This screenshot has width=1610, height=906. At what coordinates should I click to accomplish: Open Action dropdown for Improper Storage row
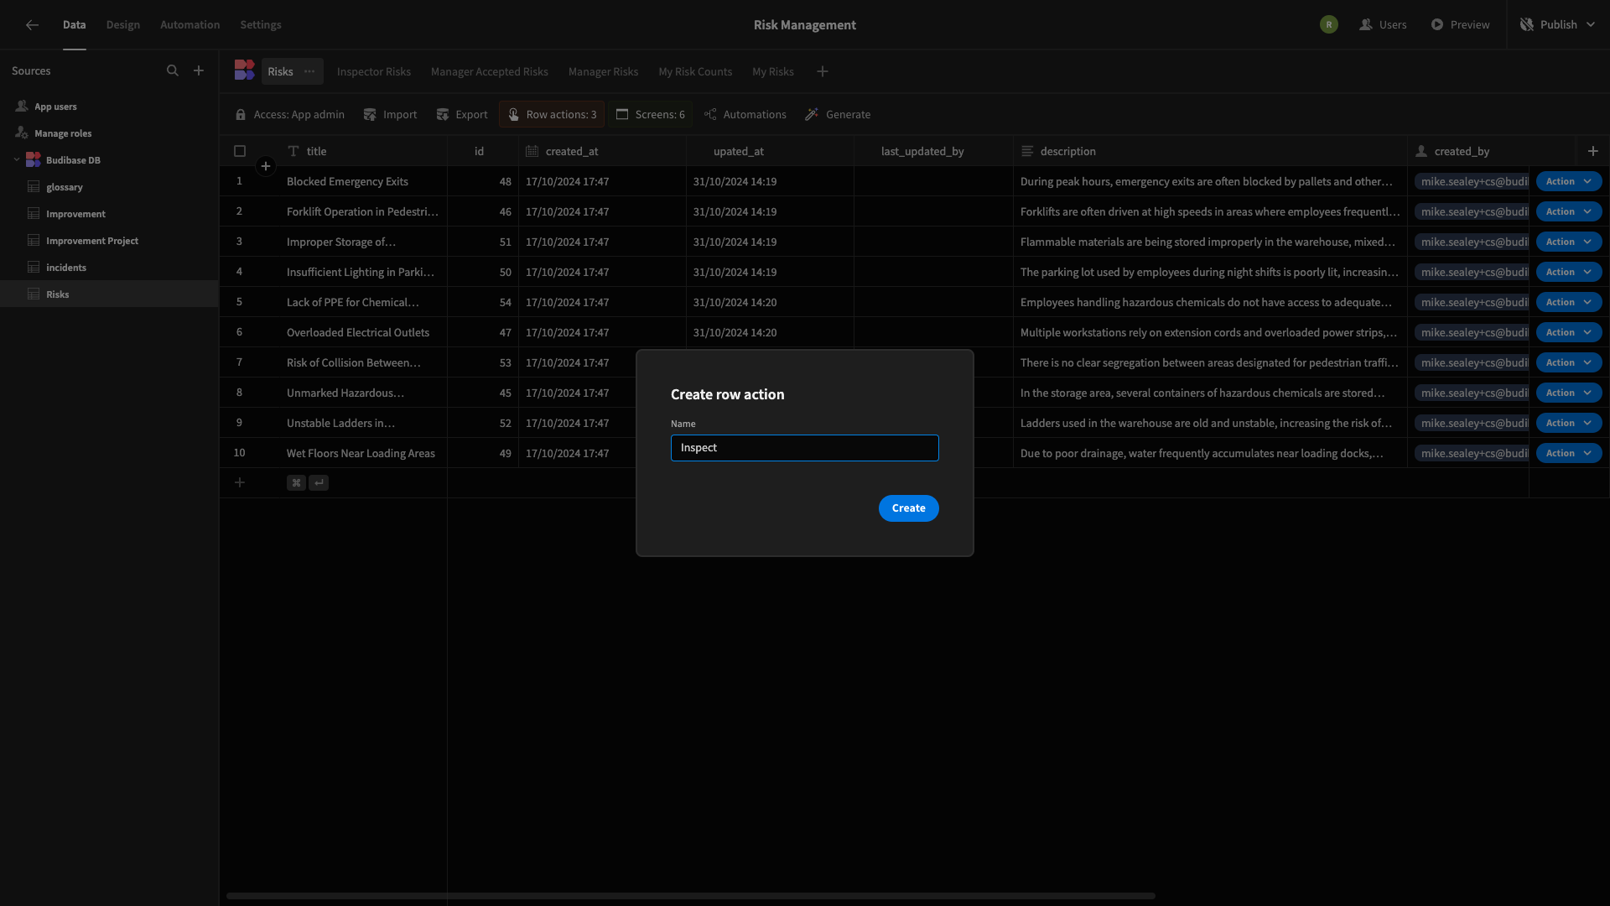click(1569, 242)
